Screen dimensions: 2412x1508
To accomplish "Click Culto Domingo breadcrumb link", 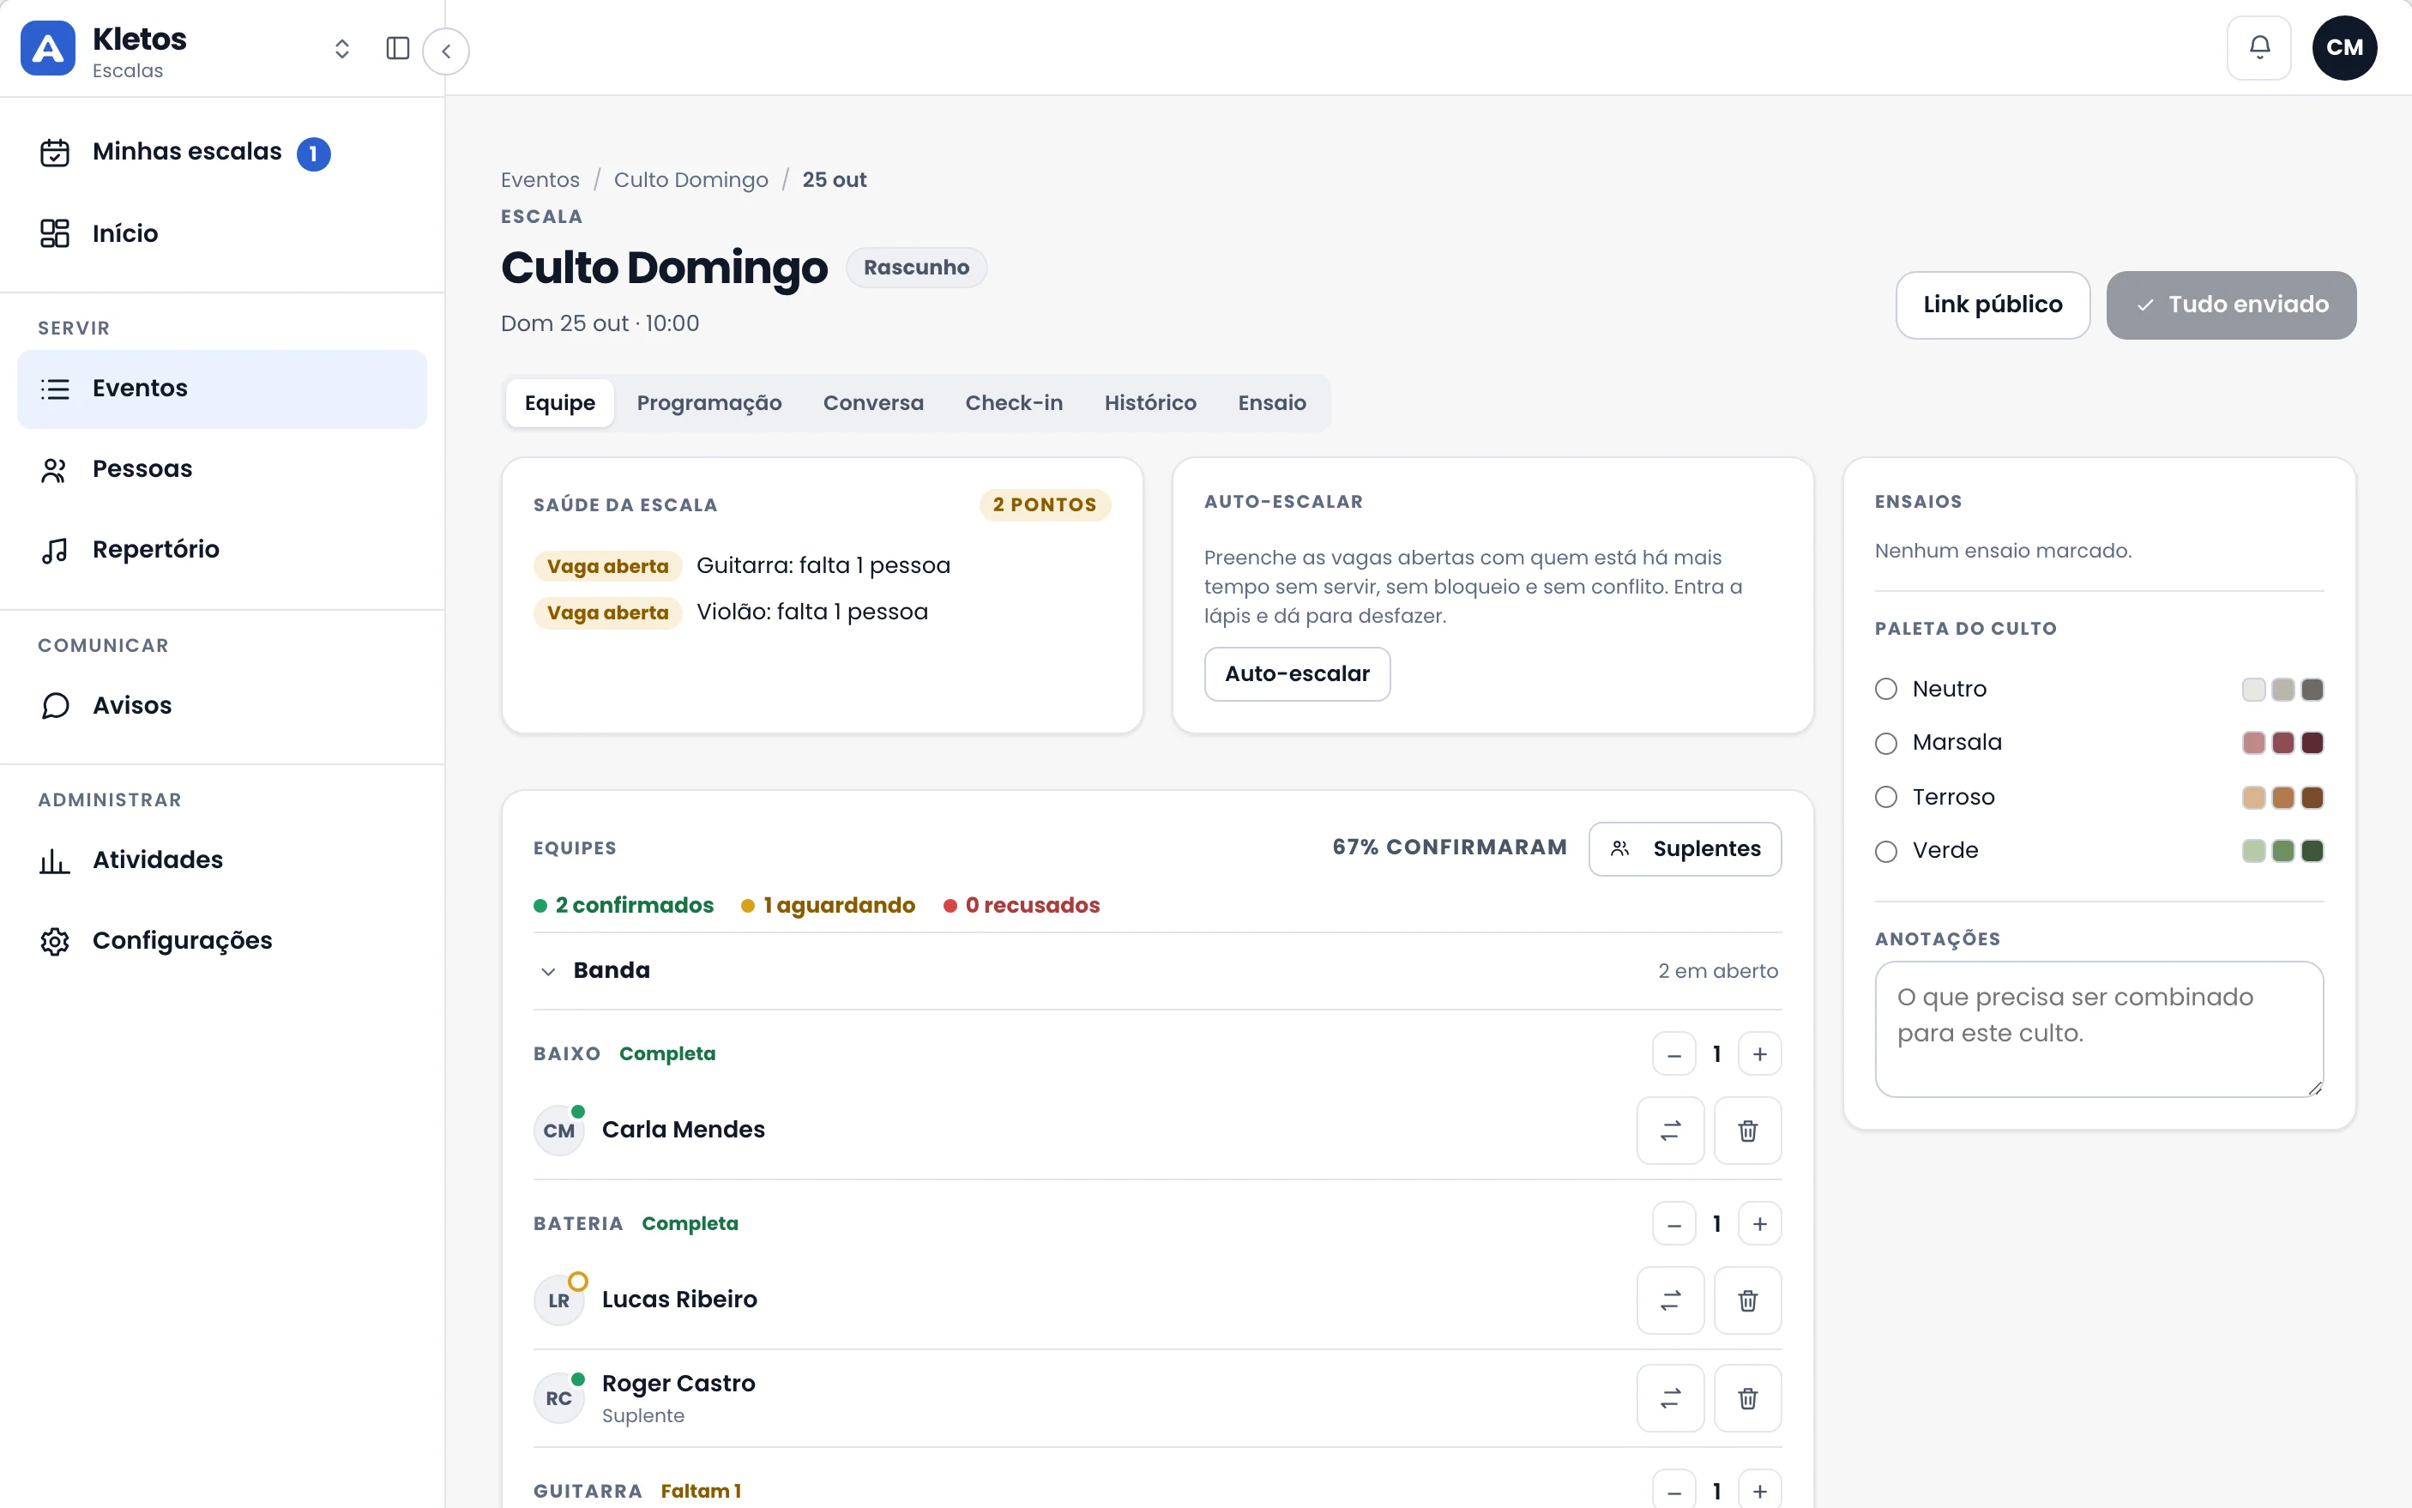I will click(690, 180).
